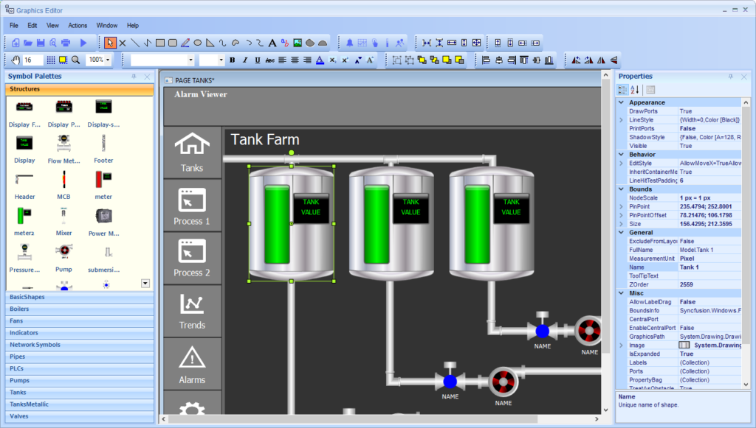Viewport: 756px width, 428px height.
Task: Toggle bold text formatting
Action: (x=232, y=60)
